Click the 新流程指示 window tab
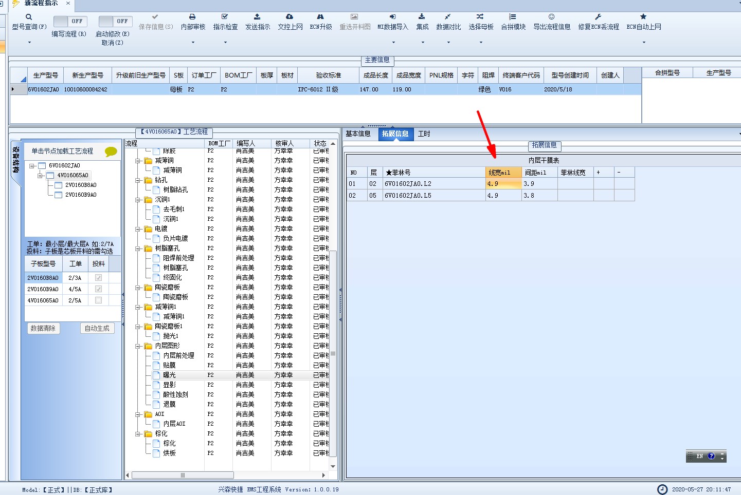Viewport: 741px width, 495px height. tap(41, 4)
